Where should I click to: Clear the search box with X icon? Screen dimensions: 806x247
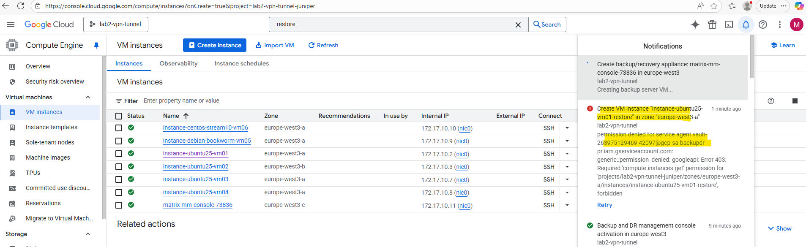(518, 25)
